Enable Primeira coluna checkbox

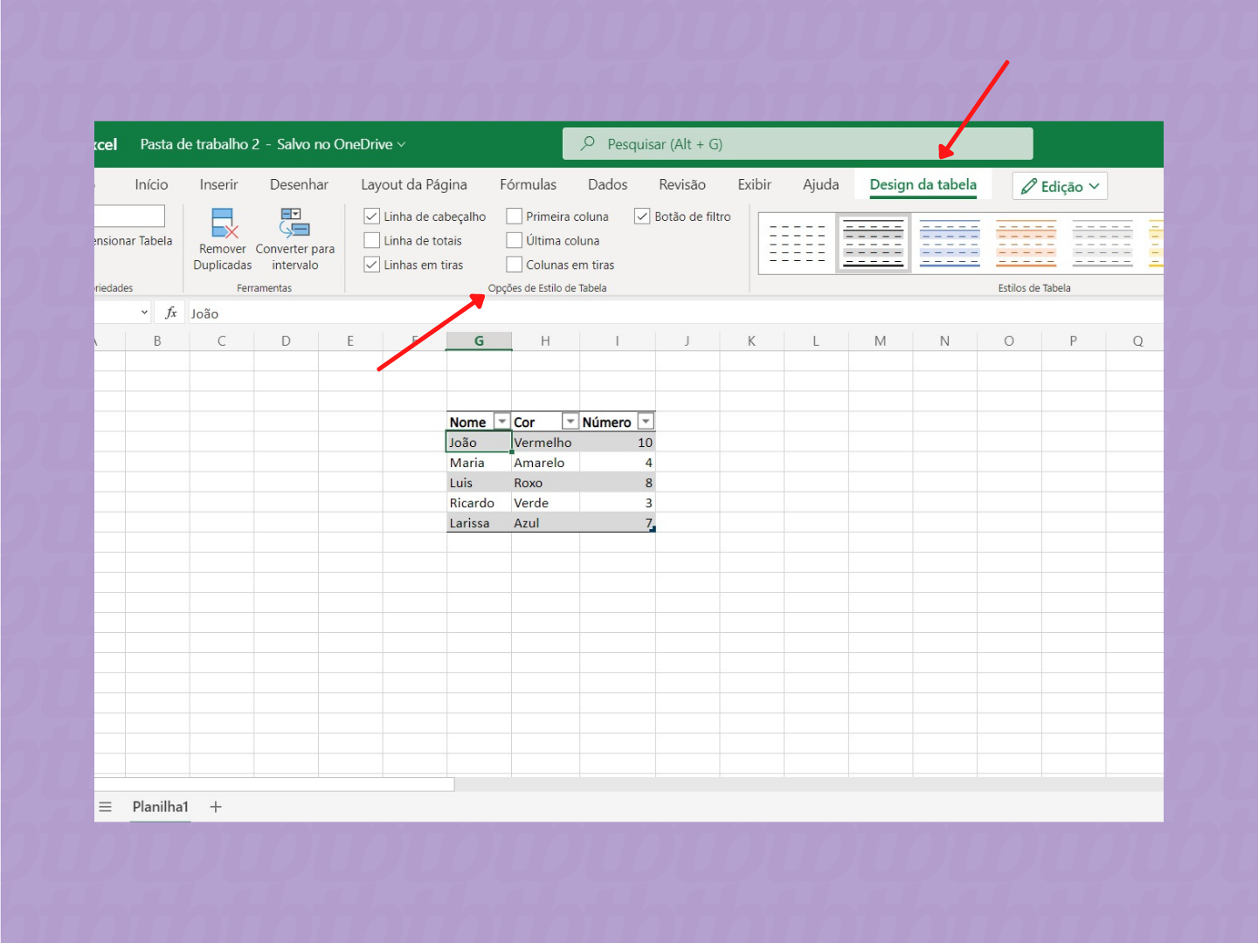pos(514,216)
